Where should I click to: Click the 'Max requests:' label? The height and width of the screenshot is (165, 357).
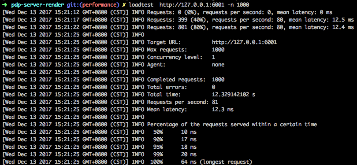tap(167, 50)
